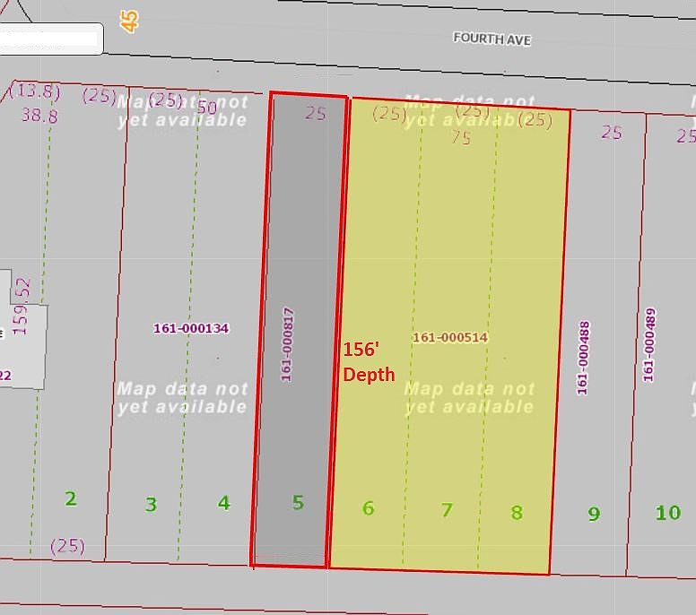Click the (13.8) dimension label
696x615 pixels.
point(35,91)
